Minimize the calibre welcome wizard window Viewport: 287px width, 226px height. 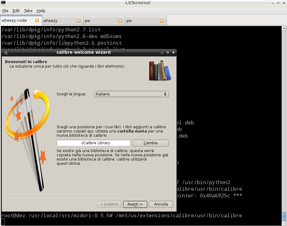pyautogui.click(x=162, y=53)
